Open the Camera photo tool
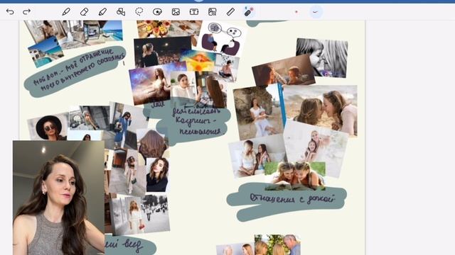The image size is (455, 255). pos(213,12)
